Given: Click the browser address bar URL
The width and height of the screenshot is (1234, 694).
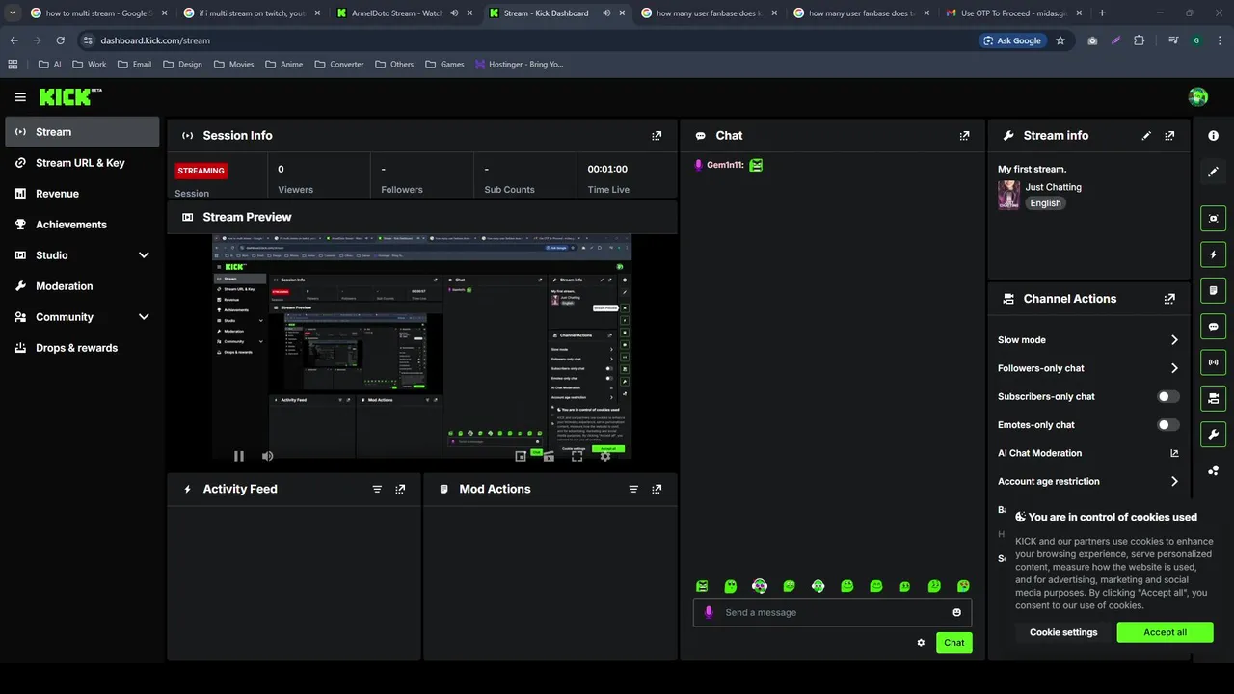Looking at the screenshot, I should click(155, 40).
